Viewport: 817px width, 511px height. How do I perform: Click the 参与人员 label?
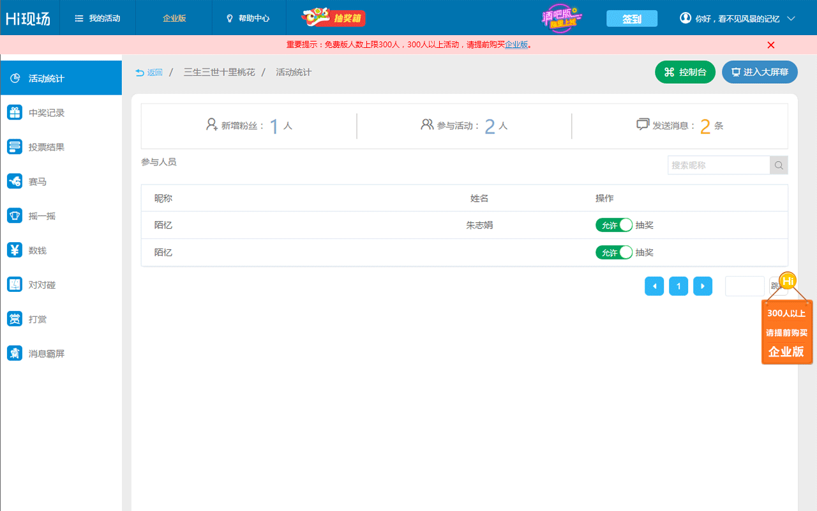[x=159, y=162]
